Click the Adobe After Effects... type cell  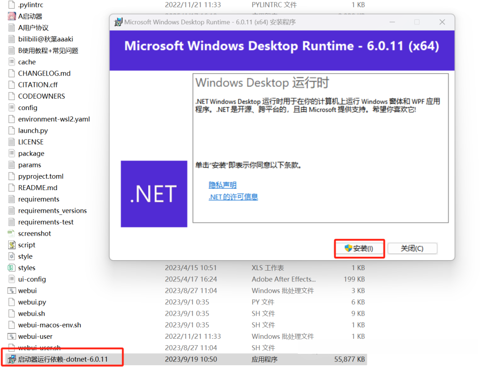284,279
